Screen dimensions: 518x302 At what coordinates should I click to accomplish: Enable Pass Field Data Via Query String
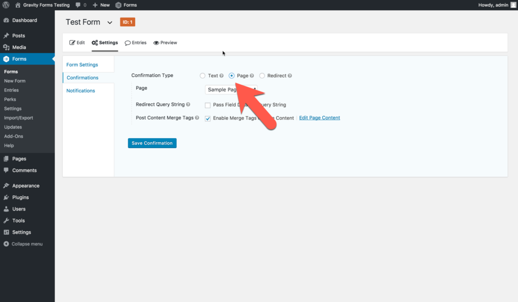(x=206, y=105)
